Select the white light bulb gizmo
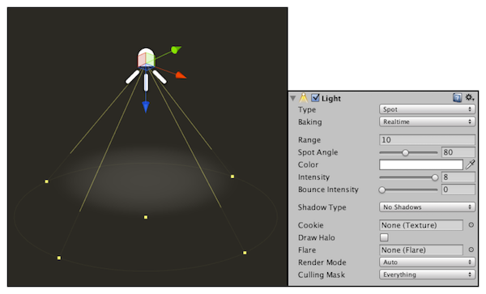 [146, 58]
